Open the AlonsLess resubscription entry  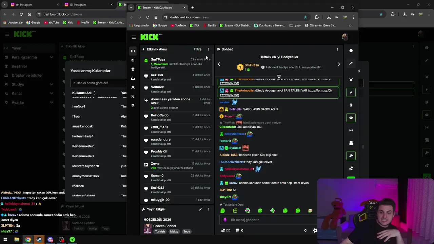177,103
